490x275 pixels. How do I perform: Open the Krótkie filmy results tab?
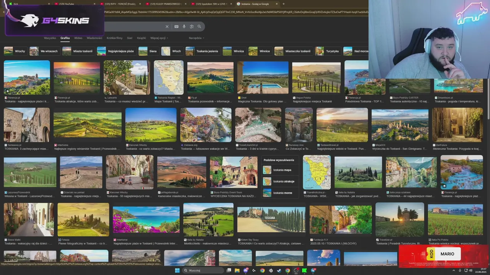114,38
